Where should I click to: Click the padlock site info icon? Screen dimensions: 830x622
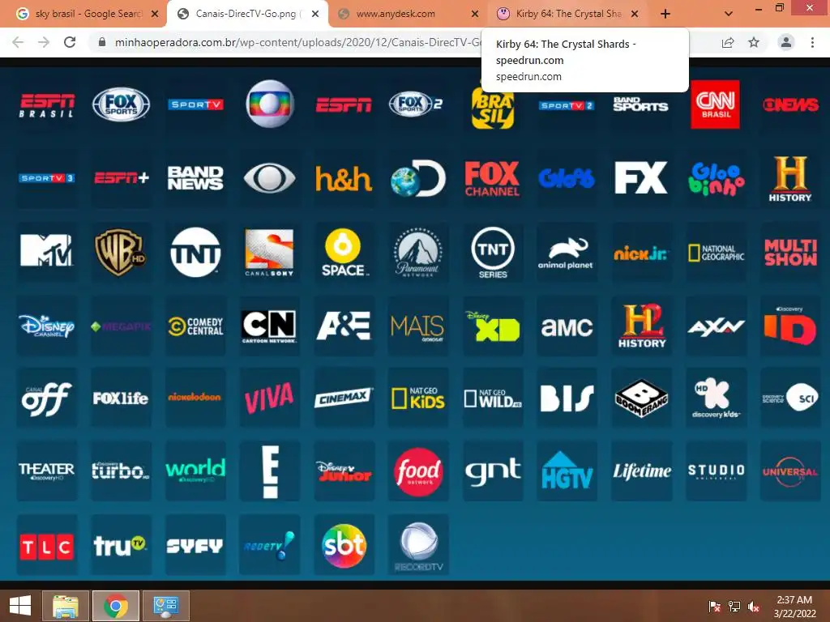tap(102, 42)
